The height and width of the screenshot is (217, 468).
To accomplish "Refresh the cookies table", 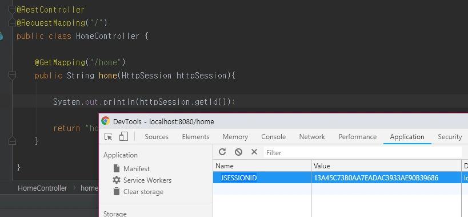I will [222, 152].
